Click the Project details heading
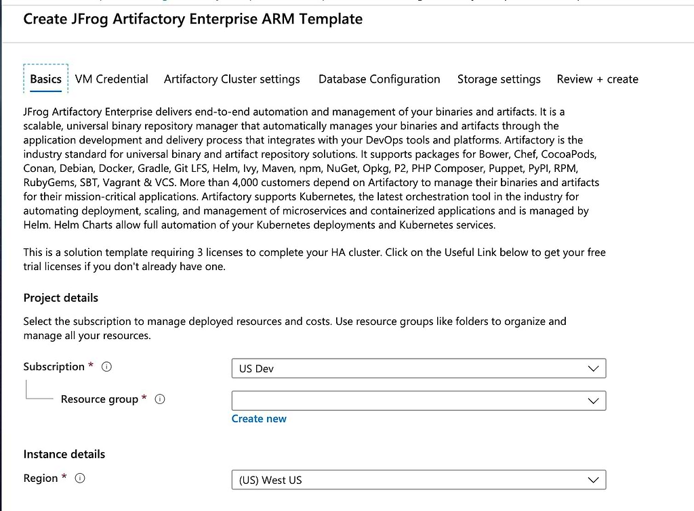 [60, 298]
